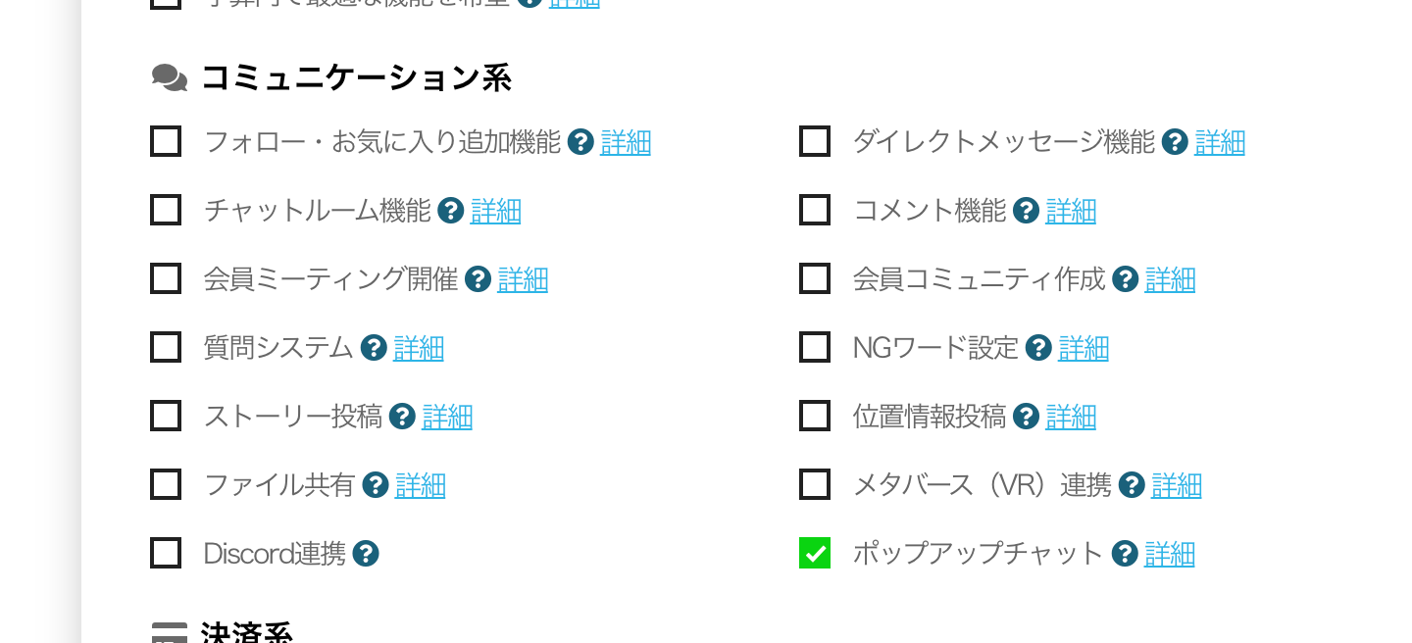Open help icon for メタバース（VR）連携
This screenshot has height=643, width=1412.
pos(1132,485)
